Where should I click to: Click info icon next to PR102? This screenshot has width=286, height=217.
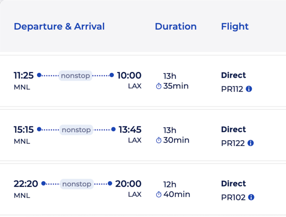251,197
